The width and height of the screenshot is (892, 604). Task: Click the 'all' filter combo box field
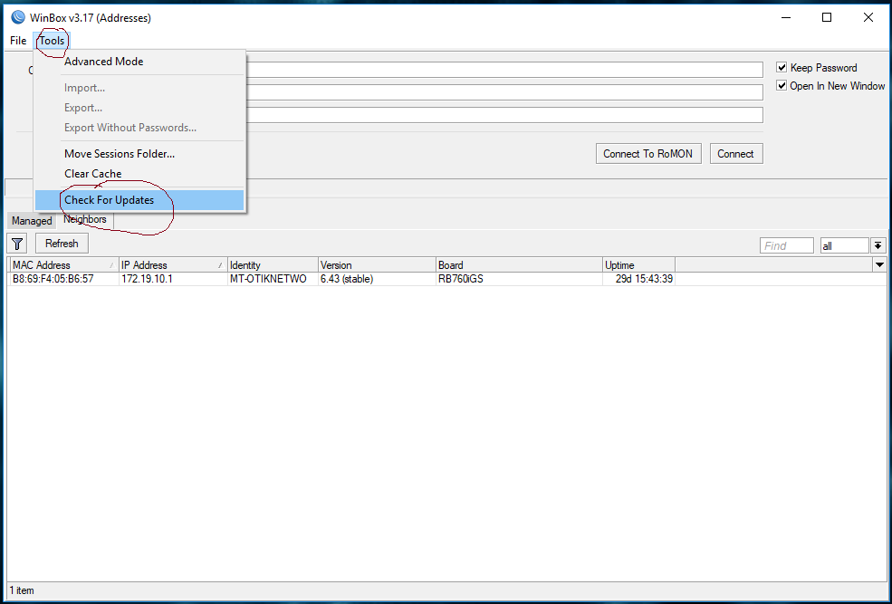pyautogui.click(x=844, y=245)
